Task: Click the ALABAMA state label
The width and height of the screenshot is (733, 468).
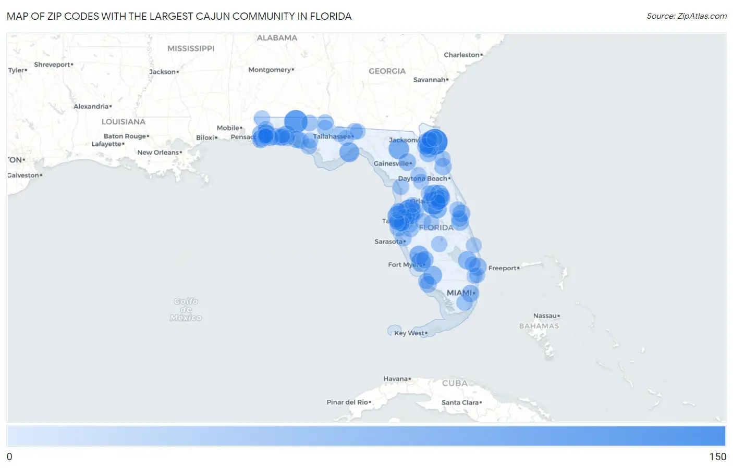Action: [277, 38]
